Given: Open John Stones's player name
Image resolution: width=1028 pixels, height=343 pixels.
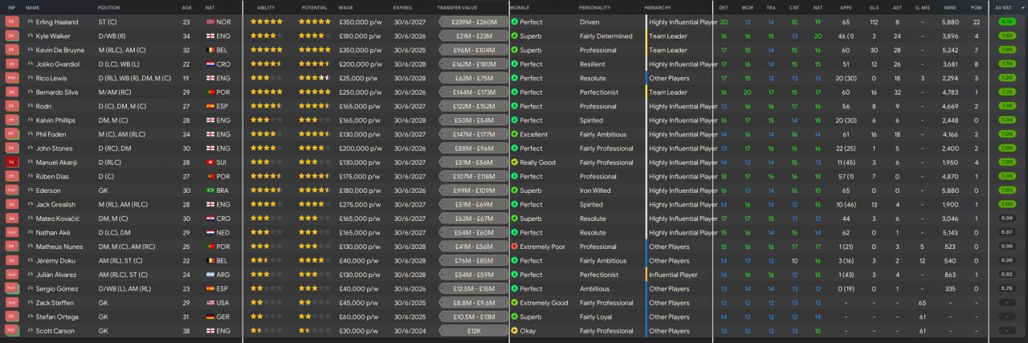Looking at the screenshot, I should pos(55,149).
